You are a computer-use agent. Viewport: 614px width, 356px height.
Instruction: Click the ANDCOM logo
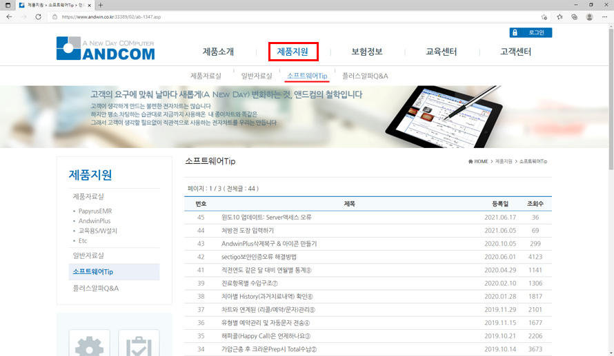tap(106, 48)
